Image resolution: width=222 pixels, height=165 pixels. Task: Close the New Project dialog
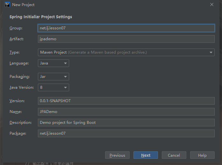pyautogui.click(x=212, y=4)
